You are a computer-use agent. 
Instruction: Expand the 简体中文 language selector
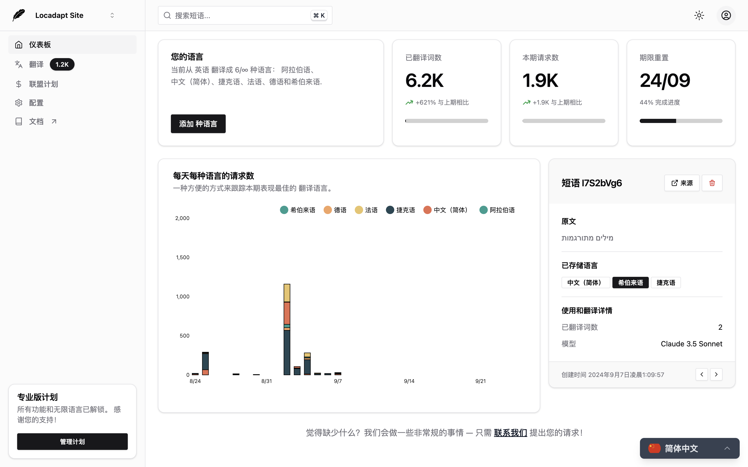tap(689, 448)
